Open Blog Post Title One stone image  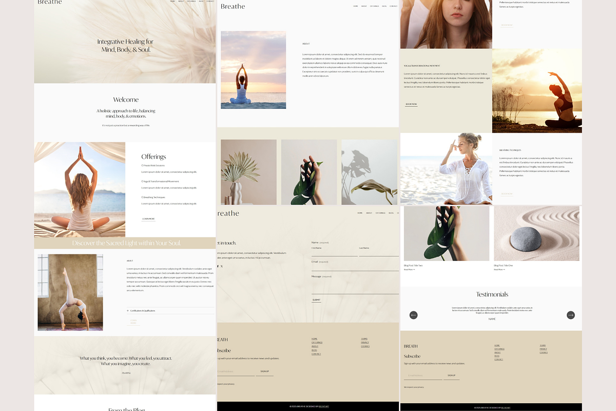[x=536, y=233]
